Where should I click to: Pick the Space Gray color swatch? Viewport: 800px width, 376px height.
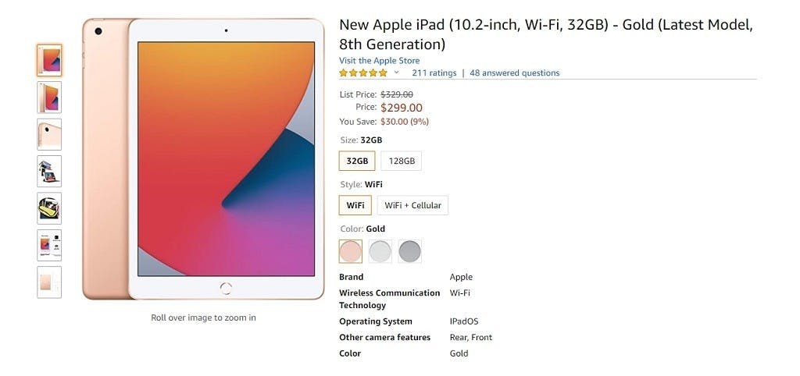[409, 251]
